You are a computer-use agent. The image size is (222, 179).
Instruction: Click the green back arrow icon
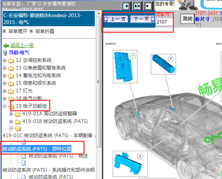point(6,45)
